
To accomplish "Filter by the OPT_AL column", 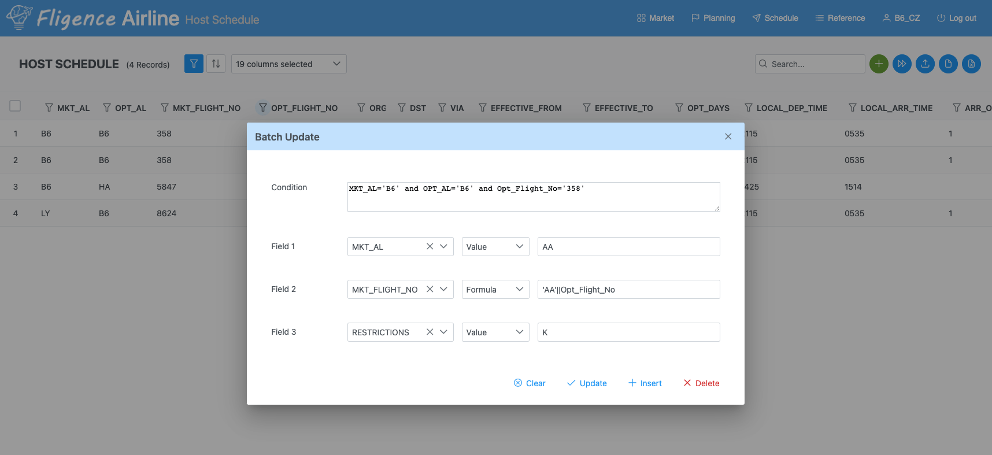I will (107, 108).
